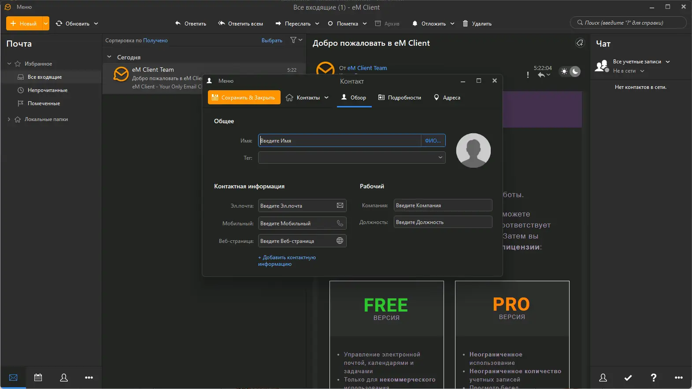The image size is (692, 389).
Task: Collapse the Избранное folder group
Action: coord(9,64)
